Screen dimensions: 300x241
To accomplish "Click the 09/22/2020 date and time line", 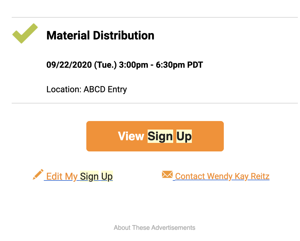I will 124,65.
